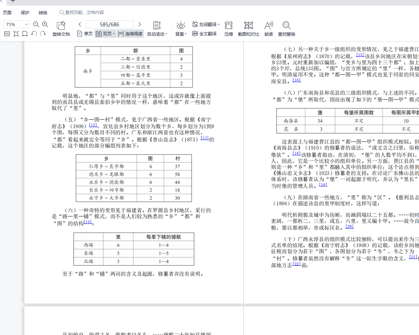419x335 pixels.
Task: Click table cell 三都＝信德里
Action: point(136,67)
